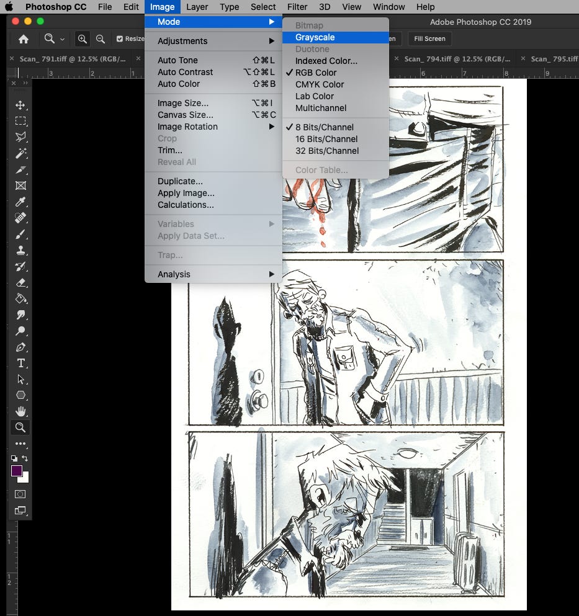The height and width of the screenshot is (616, 579).
Task: Select the Move tool
Action: tap(20, 105)
